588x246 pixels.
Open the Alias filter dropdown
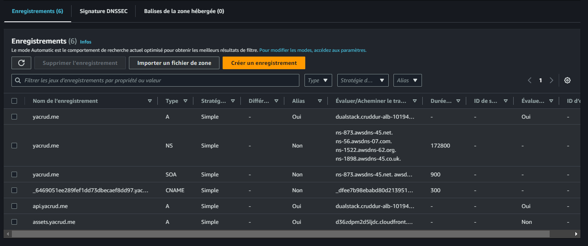(x=407, y=80)
